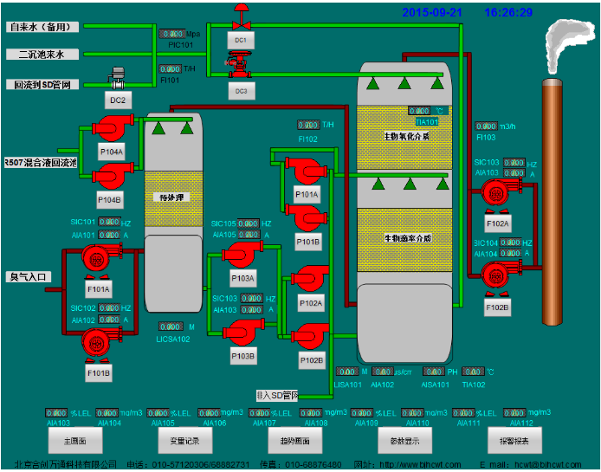Open the 变量记录 page
The width and height of the screenshot is (601, 472).
[185, 441]
